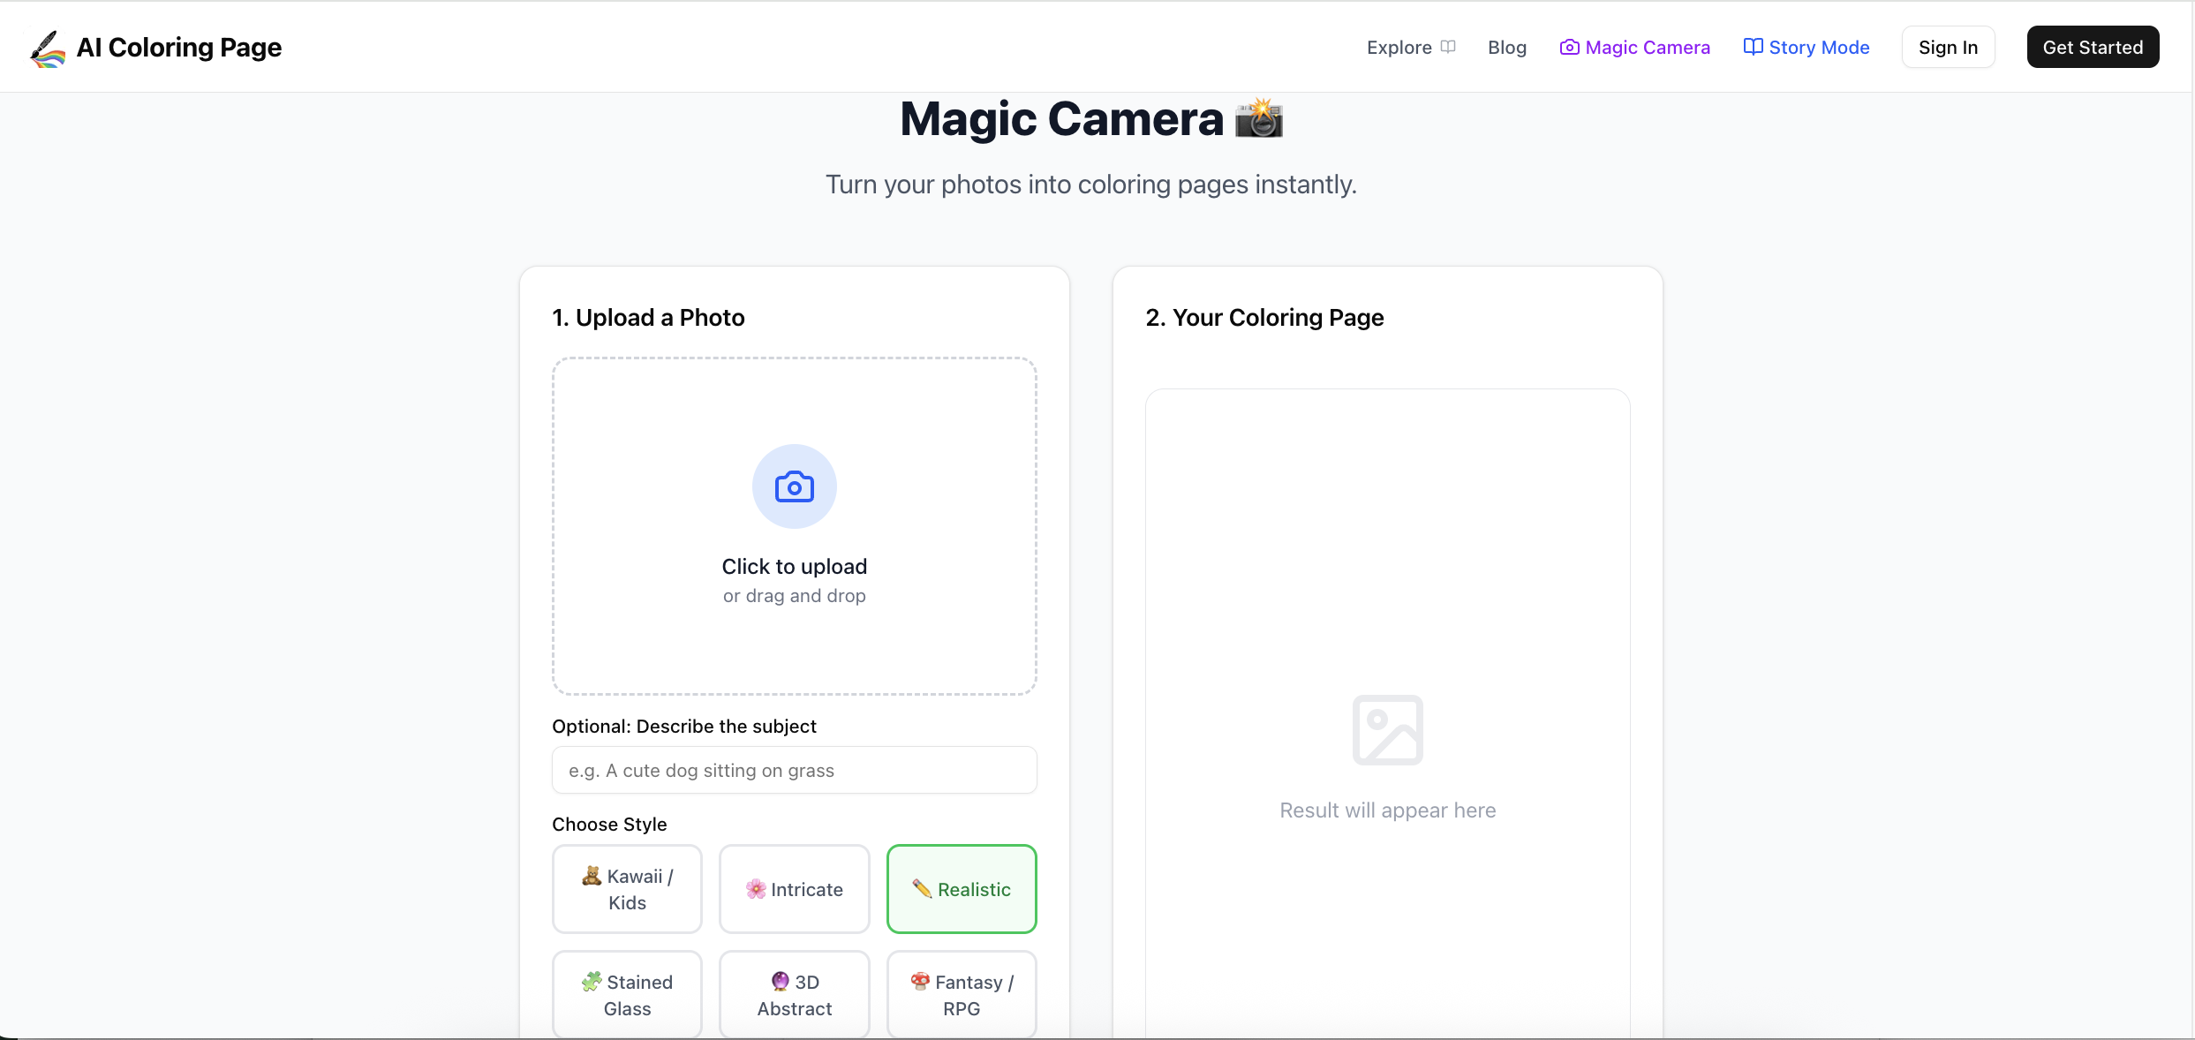This screenshot has height=1040, width=2195.
Task: Open the Explore menu item
Action: coord(1399,47)
